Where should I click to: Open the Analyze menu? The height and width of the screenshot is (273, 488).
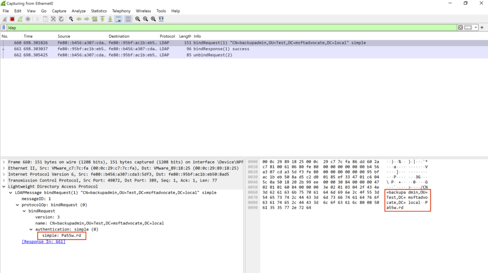pyautogui.click(x=78, y=10)
